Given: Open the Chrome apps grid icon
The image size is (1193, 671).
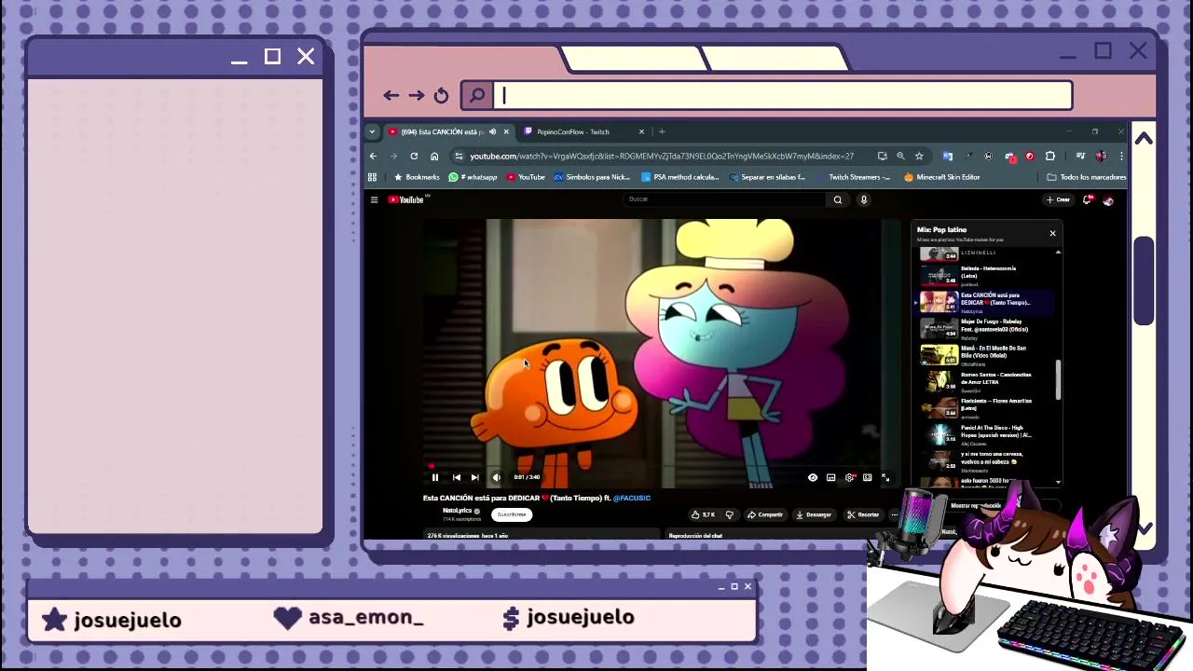Looking at the screenshot, I should [372, 177].
